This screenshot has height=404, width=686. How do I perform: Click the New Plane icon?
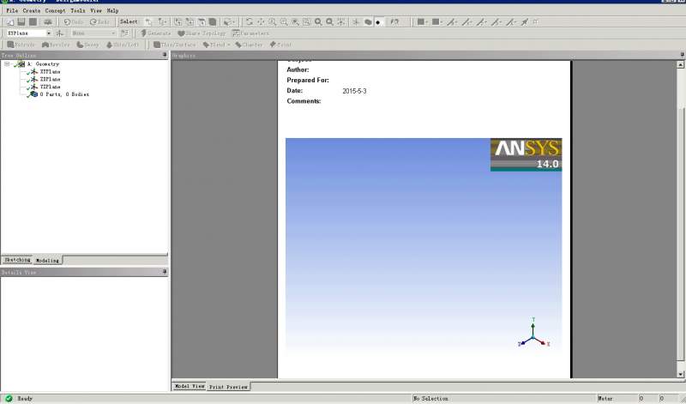click(x=60, y=33)
